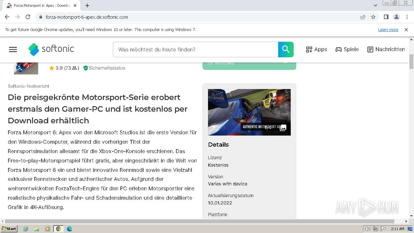Share this page icon in address bar
The width and height of the screenshot is (414, 233).
coord(363,17)
